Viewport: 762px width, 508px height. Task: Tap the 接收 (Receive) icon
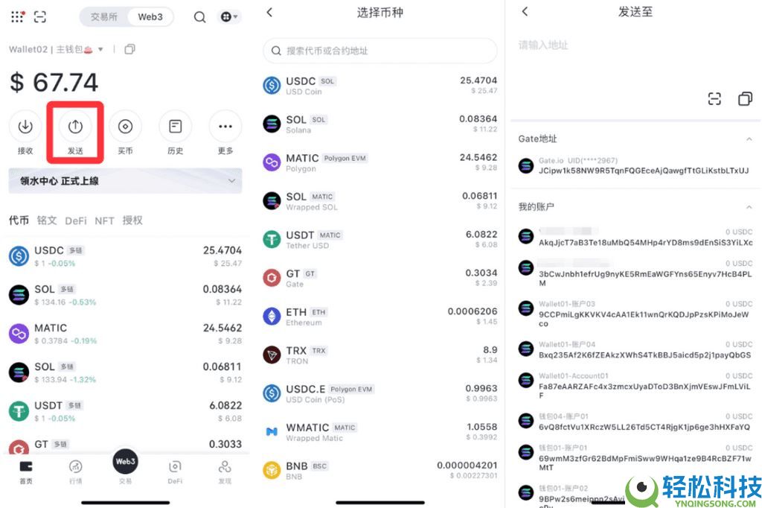[25, 126]
